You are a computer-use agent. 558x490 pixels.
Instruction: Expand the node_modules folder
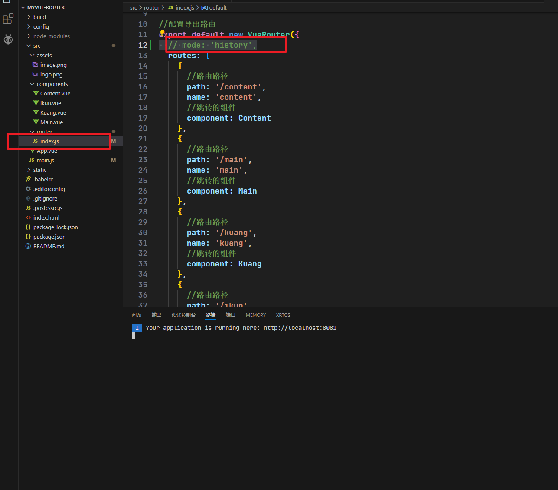(29, 36)
